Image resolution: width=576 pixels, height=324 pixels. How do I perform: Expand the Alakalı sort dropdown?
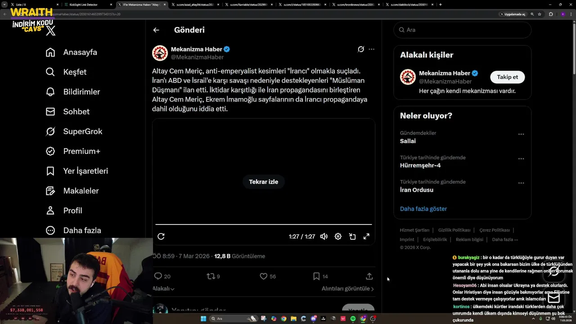(x=163, y=288)
